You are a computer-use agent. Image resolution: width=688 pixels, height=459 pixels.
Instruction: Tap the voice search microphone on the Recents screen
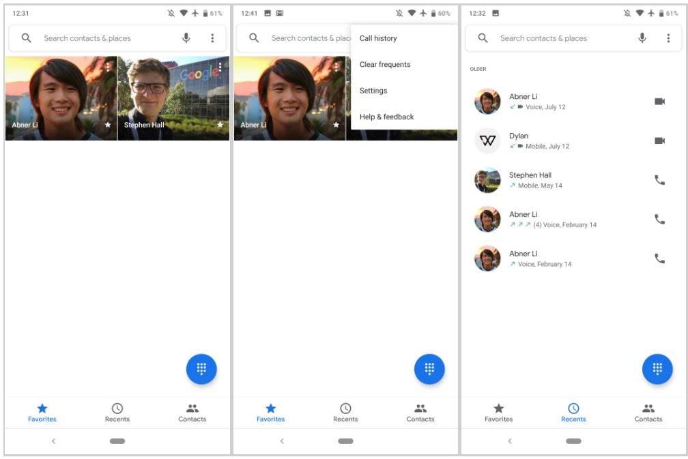click(x=642, y=38)
